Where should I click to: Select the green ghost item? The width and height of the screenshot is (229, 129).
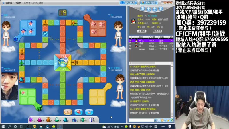click(x=57, y=120)
